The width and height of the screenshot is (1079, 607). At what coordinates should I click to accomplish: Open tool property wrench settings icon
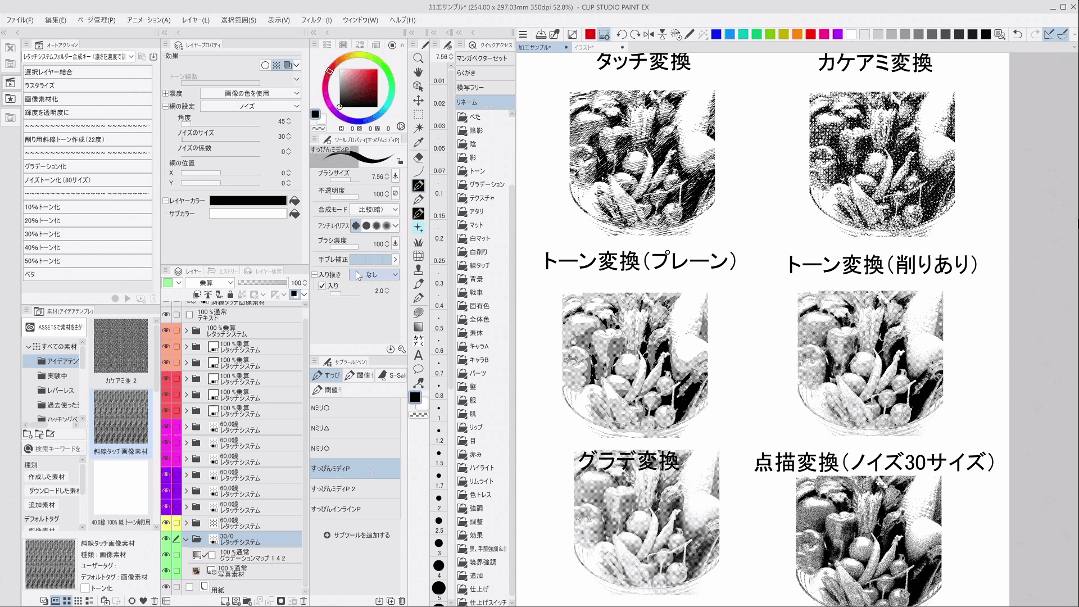[402, 349]
